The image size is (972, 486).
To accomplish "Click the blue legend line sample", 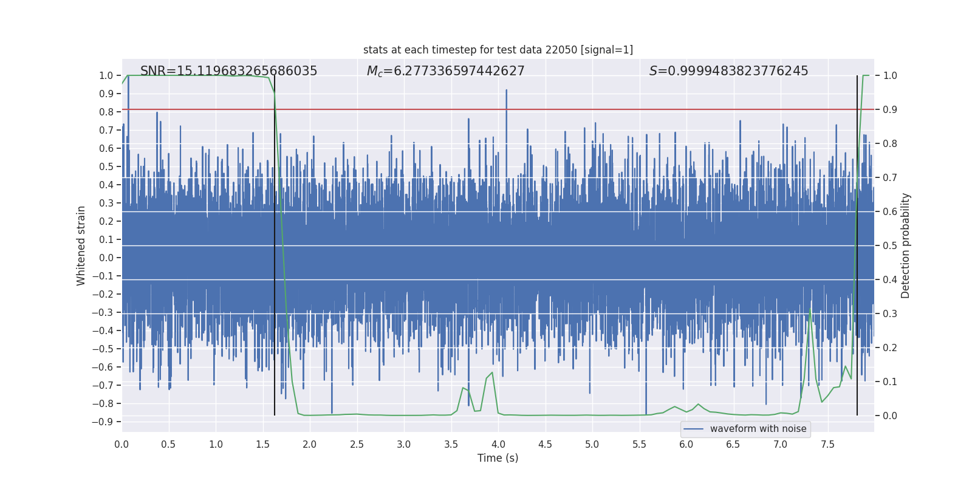I will coord(694,429).
